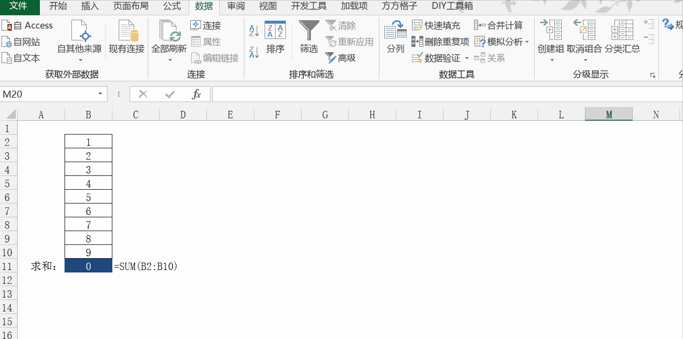Switch to the Home (开始) tab
This screenshot has width=683, height=339.
click(58, 6)
